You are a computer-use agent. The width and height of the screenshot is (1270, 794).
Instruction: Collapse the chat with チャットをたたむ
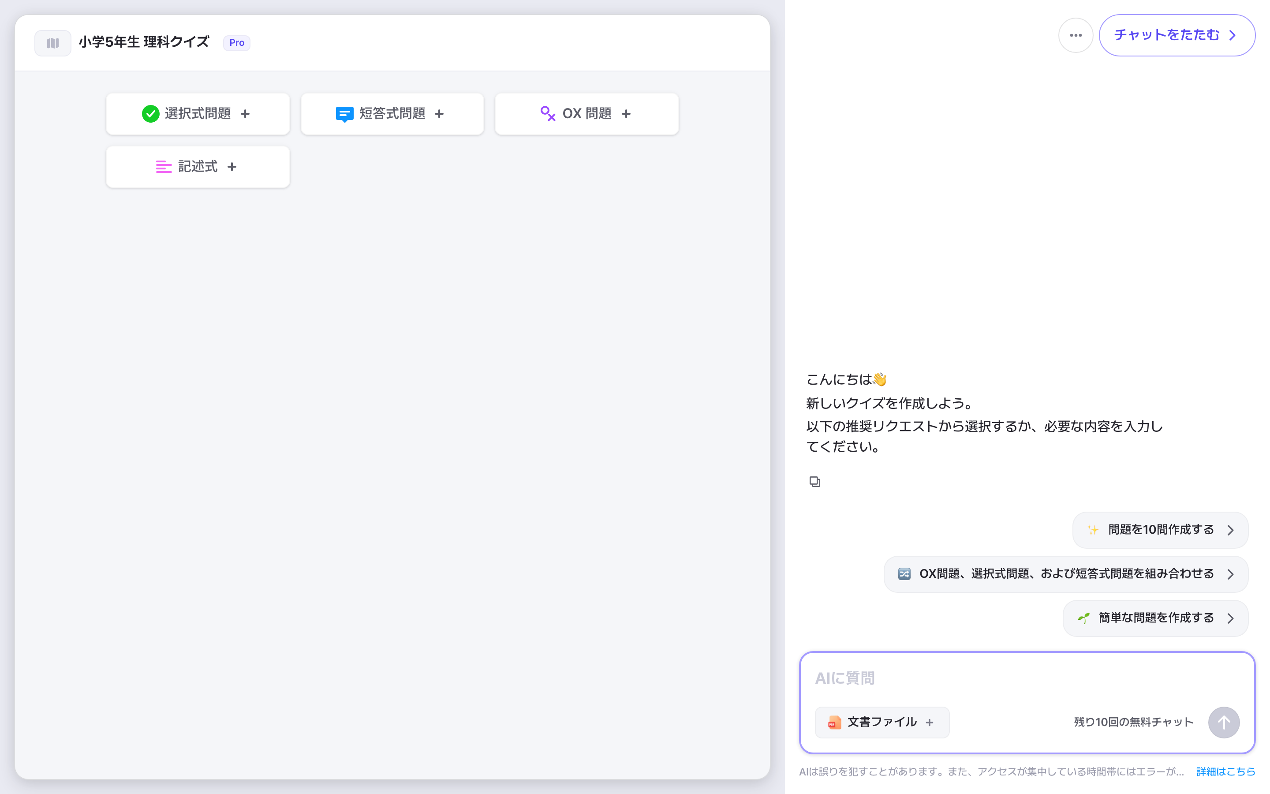click(x=1177, y=35)
